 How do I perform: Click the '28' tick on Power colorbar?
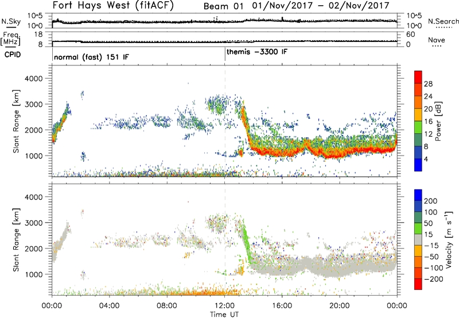click(428, 84)
